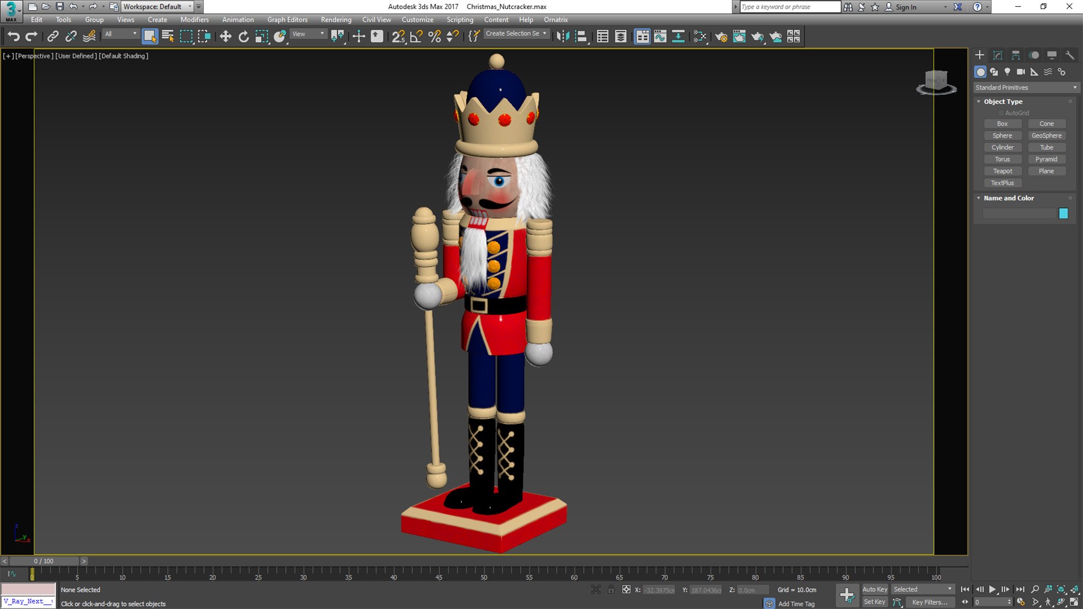Click the search keyword input field
Viewport: 1083px width, 609px height.
tap(790, 7)
